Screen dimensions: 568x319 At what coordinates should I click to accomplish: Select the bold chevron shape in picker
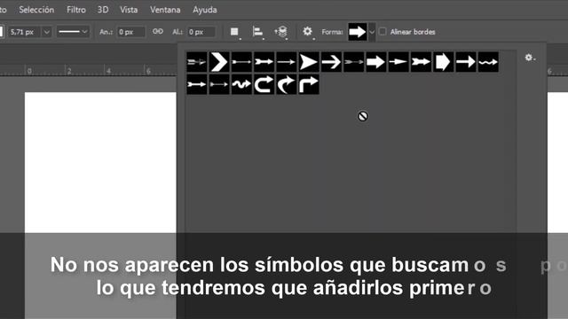[x=219, y=62]
